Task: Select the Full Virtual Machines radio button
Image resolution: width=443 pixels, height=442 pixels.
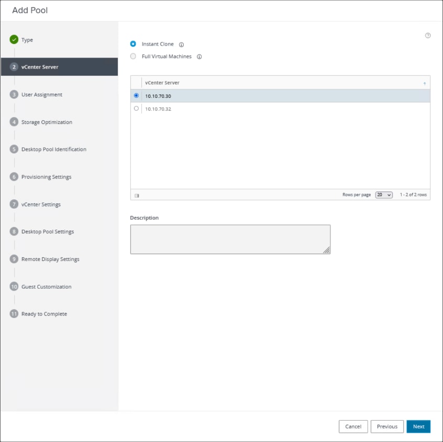Action: pyautogui.click(x=133, y=56)
